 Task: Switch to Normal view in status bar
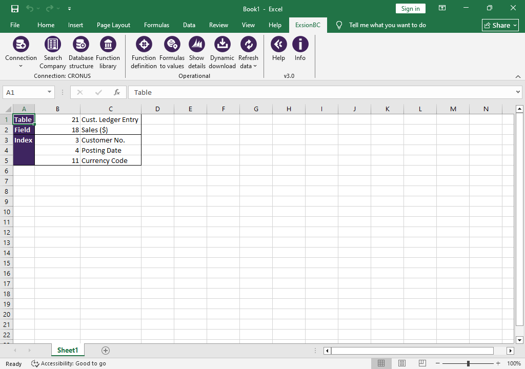(381, 363)
